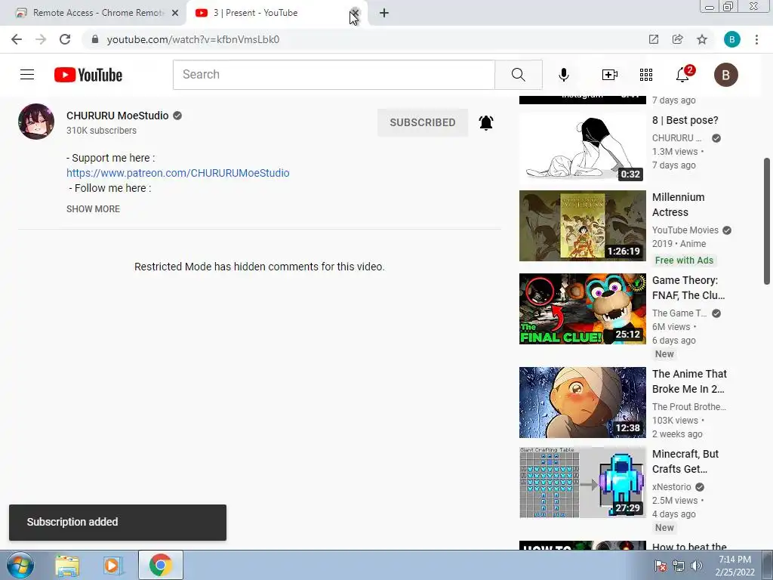Open the Action Center flag icon
Screen dimensions: 773x580
click(661, 566)
